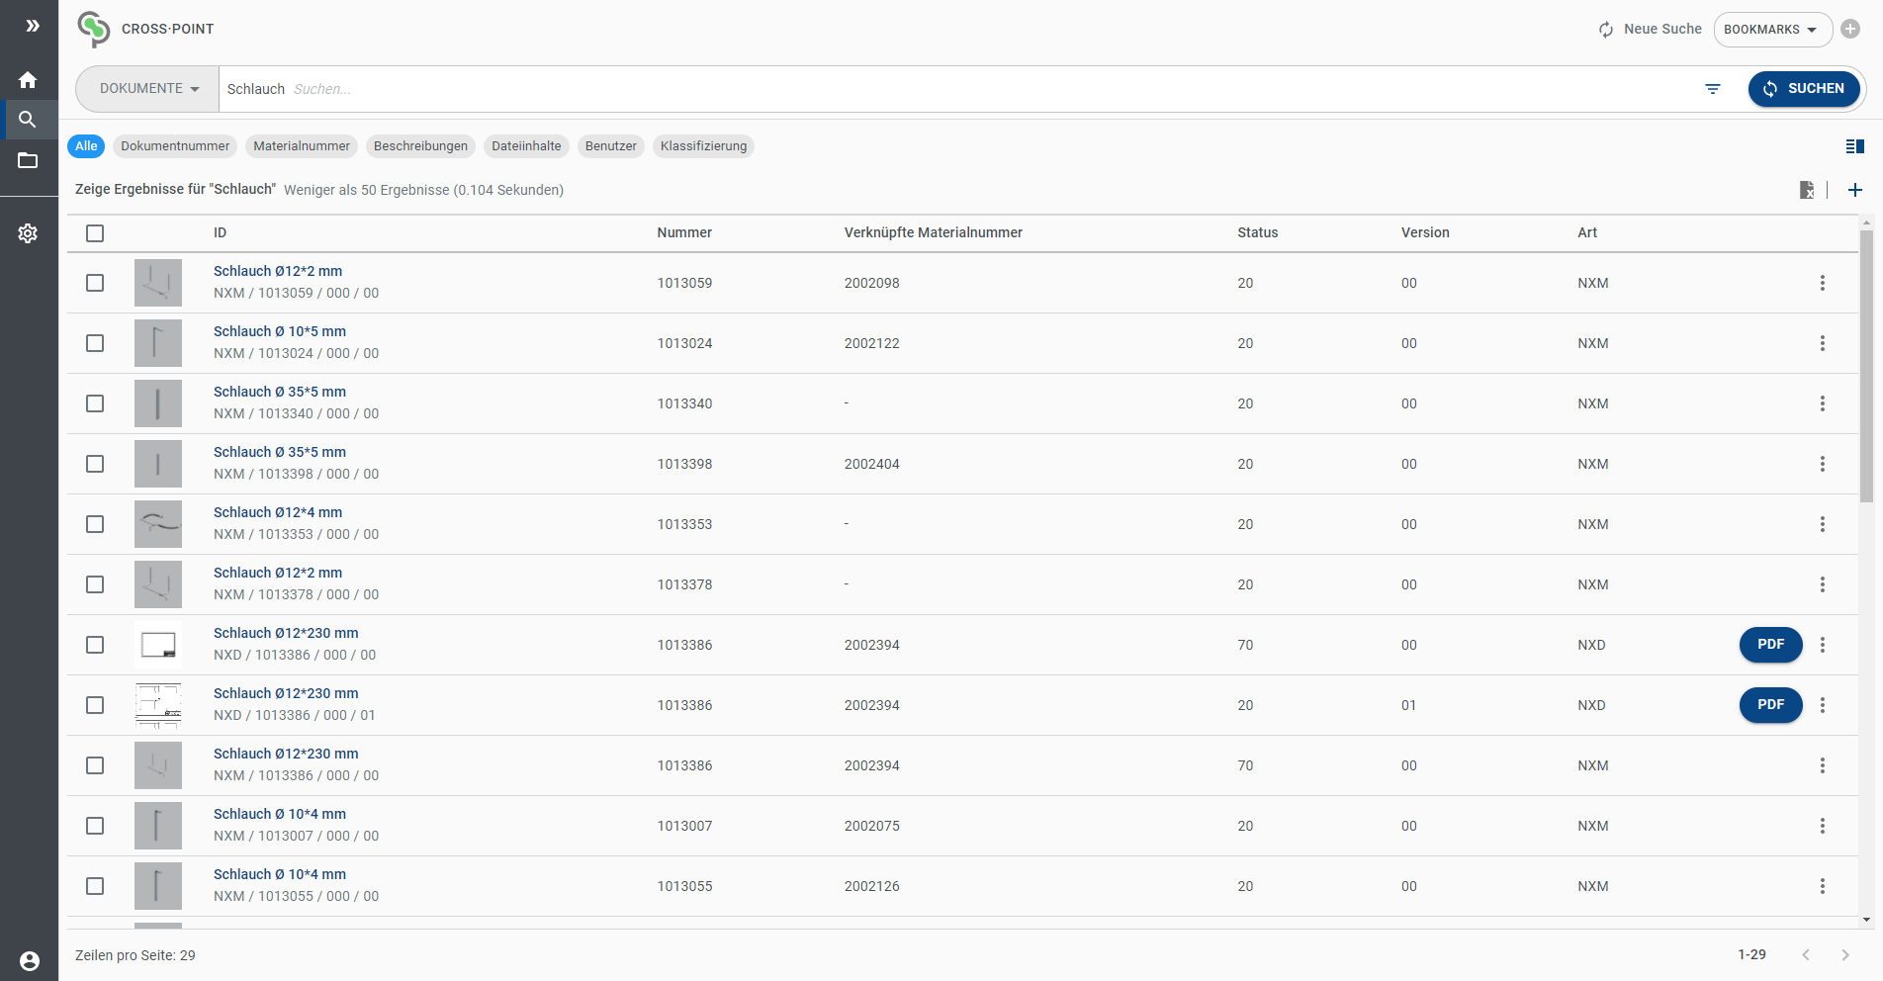Filter by Klassifizierung
Image resolution: width=1883 pixels, height=981 pixels.
click(703, 146)
